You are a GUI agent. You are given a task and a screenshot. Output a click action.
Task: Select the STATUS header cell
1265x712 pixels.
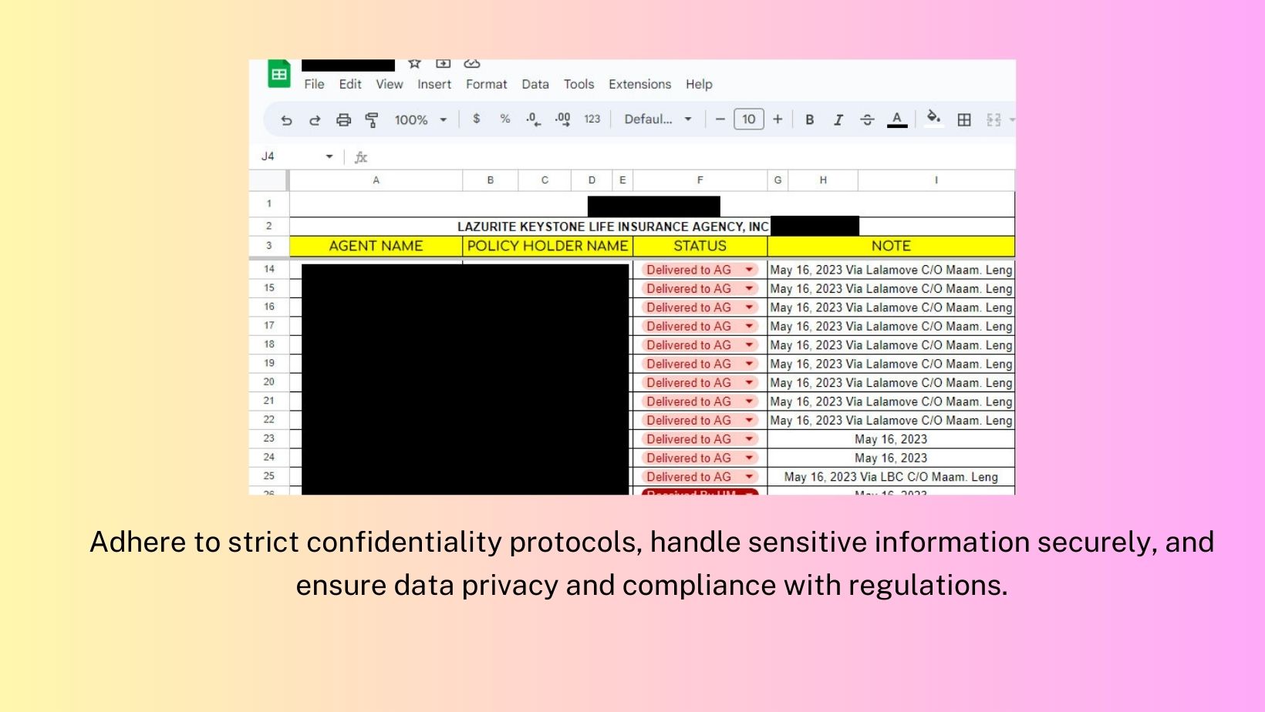pyautogui.click(x=700, y=246)
